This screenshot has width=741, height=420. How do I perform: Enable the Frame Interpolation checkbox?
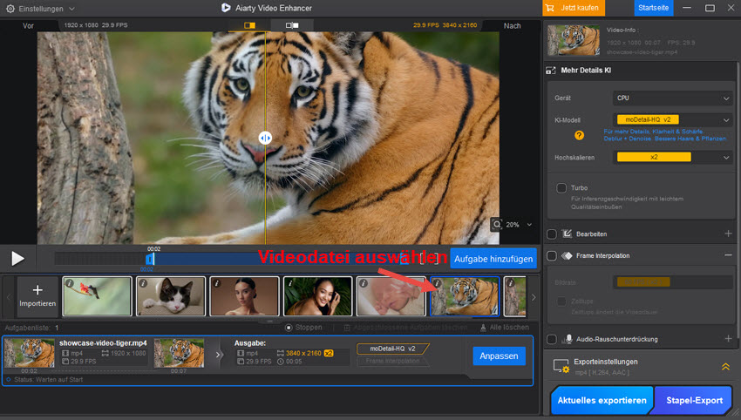[552, 255]
